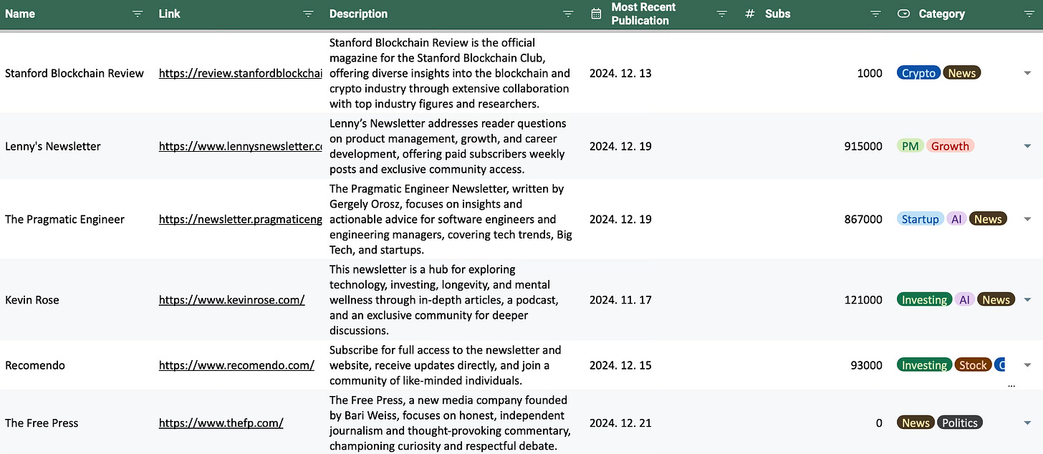Select the PM tag in Lenny's row
The image size is (1043, 454).
[910, 146]
